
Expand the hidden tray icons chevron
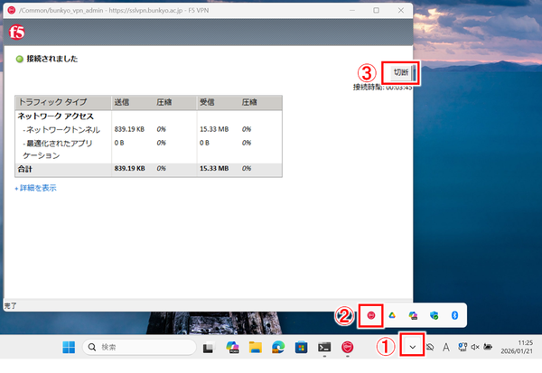click(x=413, y=347)
